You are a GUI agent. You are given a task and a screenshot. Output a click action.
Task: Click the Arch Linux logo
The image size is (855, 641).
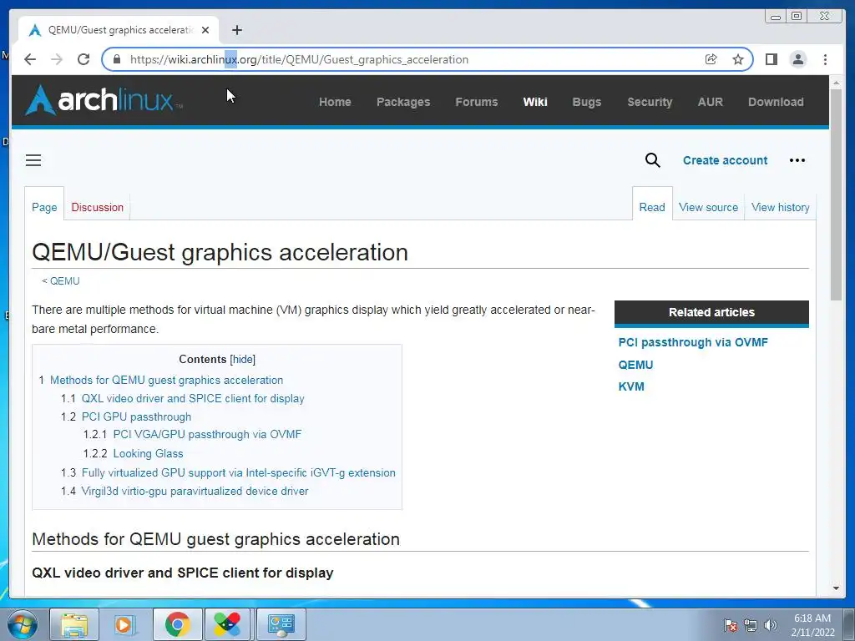pyautogui.click(x=104, y=100)
